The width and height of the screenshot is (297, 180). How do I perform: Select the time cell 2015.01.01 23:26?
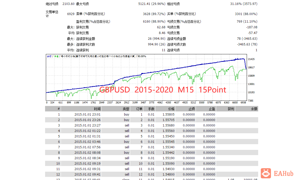tap(87, 120)
